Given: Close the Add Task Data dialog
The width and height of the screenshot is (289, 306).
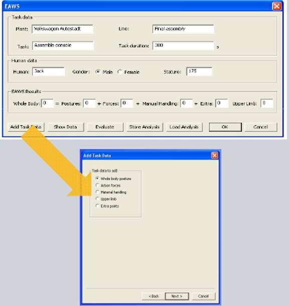Looking at the screenshot, I should tap(215, 155).
